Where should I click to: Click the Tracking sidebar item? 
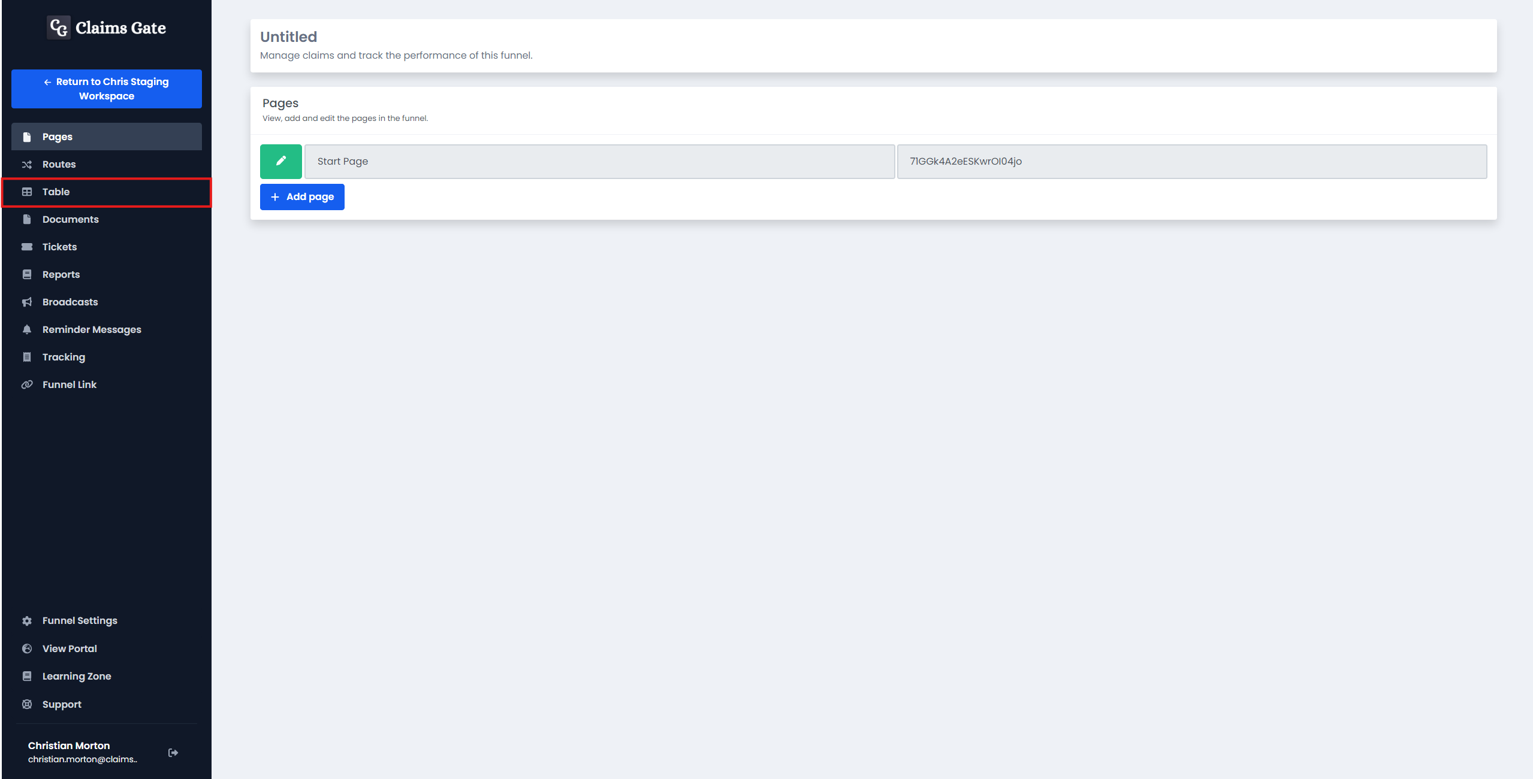click(64, 357)
